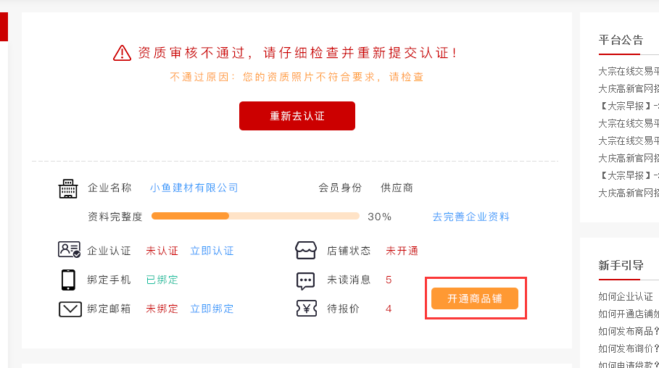659x368 pixels.
Task: Click the 资料完整度 orange progress bar
Action: [255, 216]
